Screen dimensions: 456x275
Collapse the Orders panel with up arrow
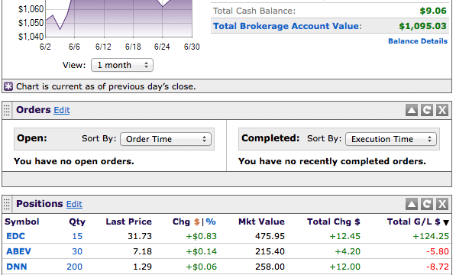click(412, 110)
